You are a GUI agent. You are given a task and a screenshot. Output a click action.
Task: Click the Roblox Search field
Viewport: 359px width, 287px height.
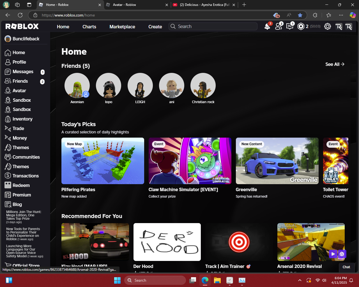(x=213, y=26)
